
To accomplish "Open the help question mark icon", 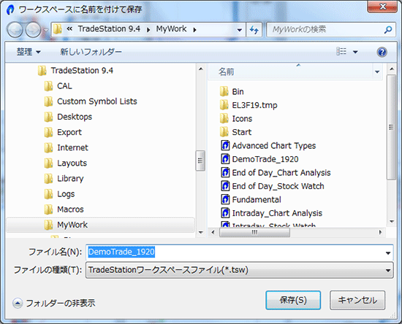I will tap(382, 52).
